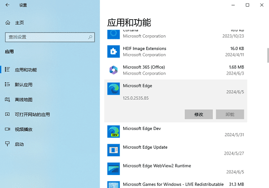The height and width of the screenshot is (188, 269).
Task: Close the 设置 window
Action: click(x=262, y=5)
